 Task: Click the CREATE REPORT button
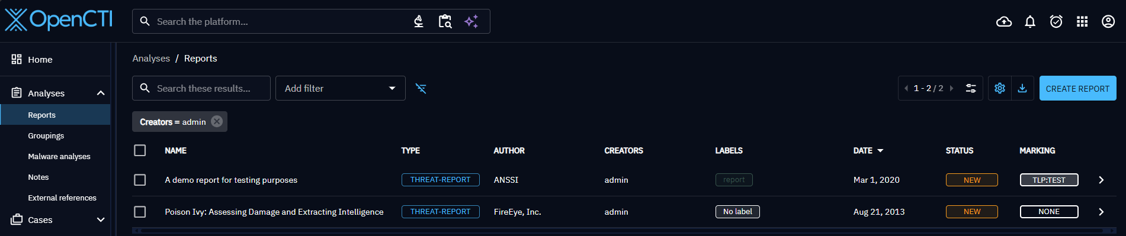(x=1077, y=88)
